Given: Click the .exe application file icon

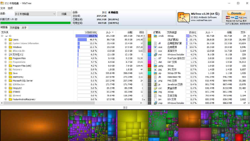Looking at the screenshot, I should (155, 47).
